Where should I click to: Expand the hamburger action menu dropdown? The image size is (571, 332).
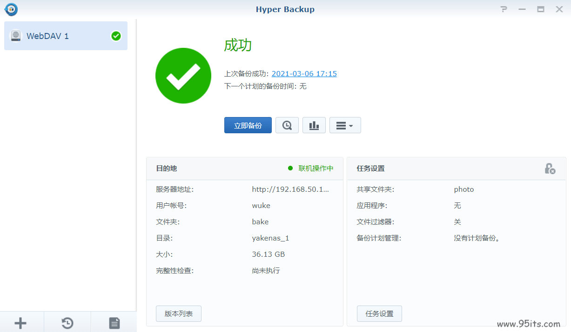[x=345, y=125]
